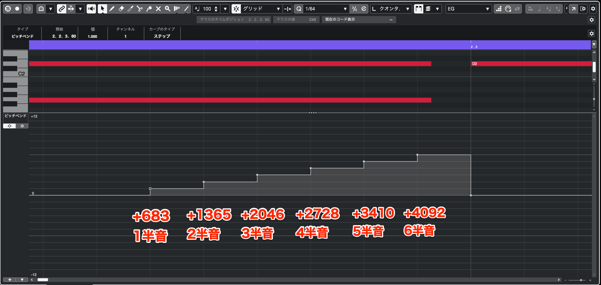The height and width of the screenshot is (285, 601).
Task: Open the insert velocity dropdown arrow
Action: pyautogui.click(x=225, y=9)
